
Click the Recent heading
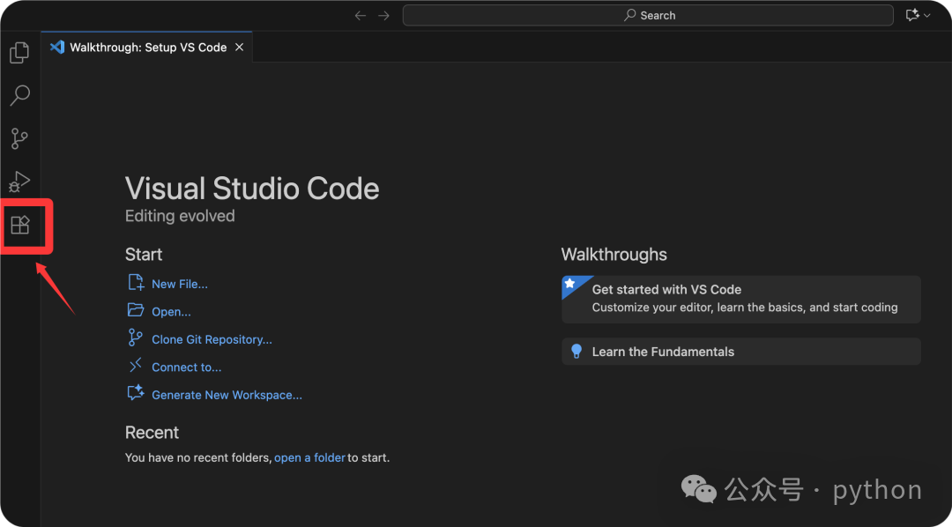[152, 433]
